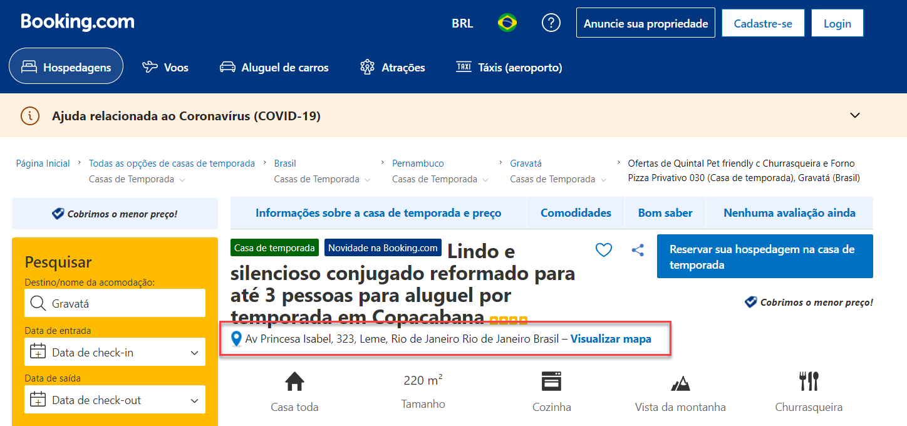Click the Brasil breadcrumb link
Screen dimensions: 907x426
(285, 164)
